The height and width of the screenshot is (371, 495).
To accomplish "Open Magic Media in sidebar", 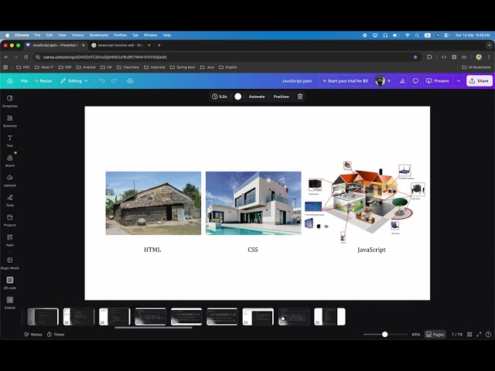I will pyautogui.click(x=10, y=263).
